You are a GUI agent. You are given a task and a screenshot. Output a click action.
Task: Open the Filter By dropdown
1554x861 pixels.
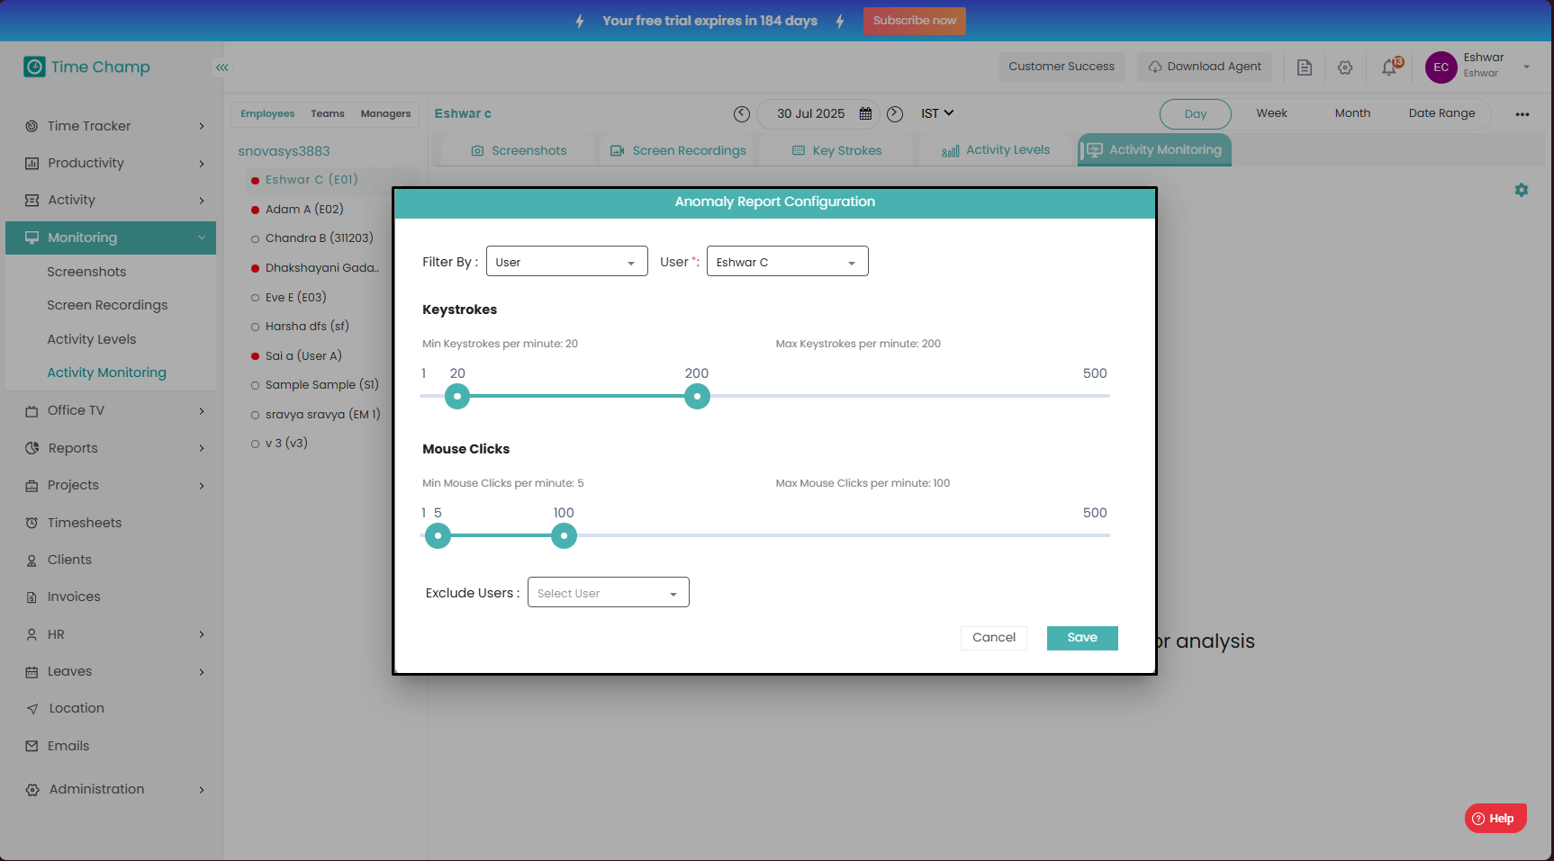566,262
